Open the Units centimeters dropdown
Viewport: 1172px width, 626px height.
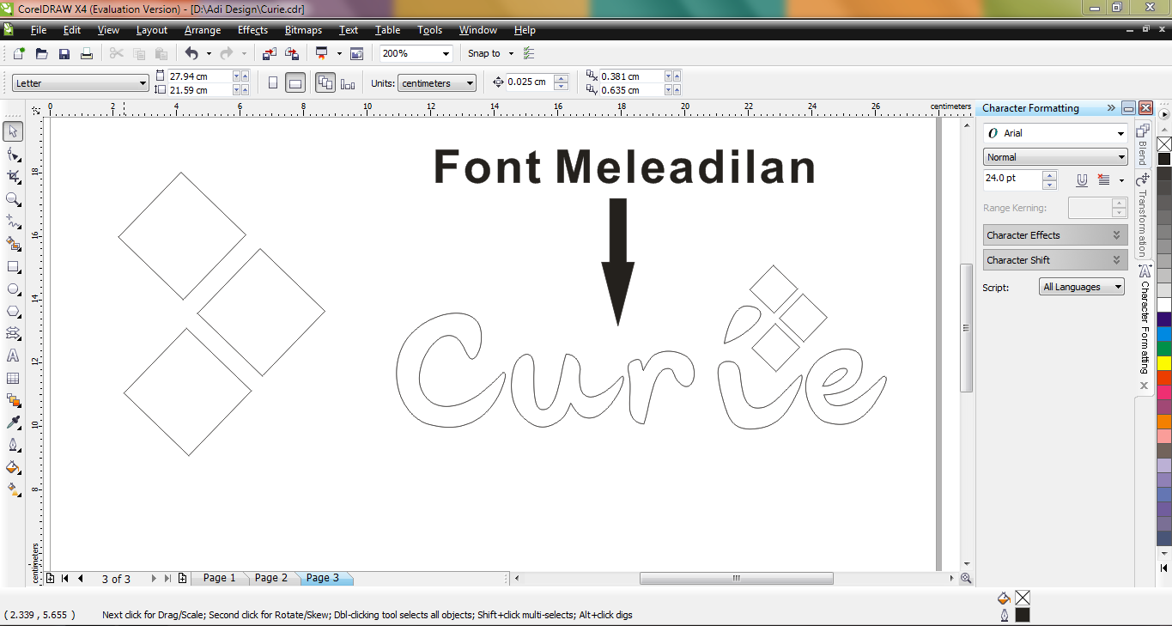click(x=470, y=83)
